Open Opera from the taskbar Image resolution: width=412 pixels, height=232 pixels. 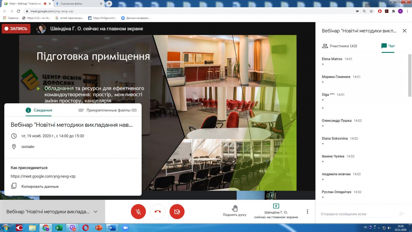point(85,228)
